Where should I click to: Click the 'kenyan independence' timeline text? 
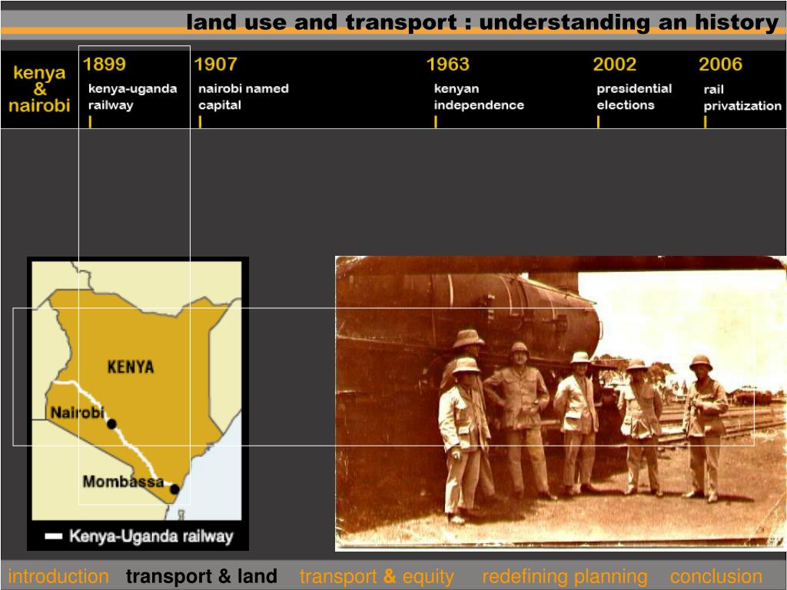[479, 97]
